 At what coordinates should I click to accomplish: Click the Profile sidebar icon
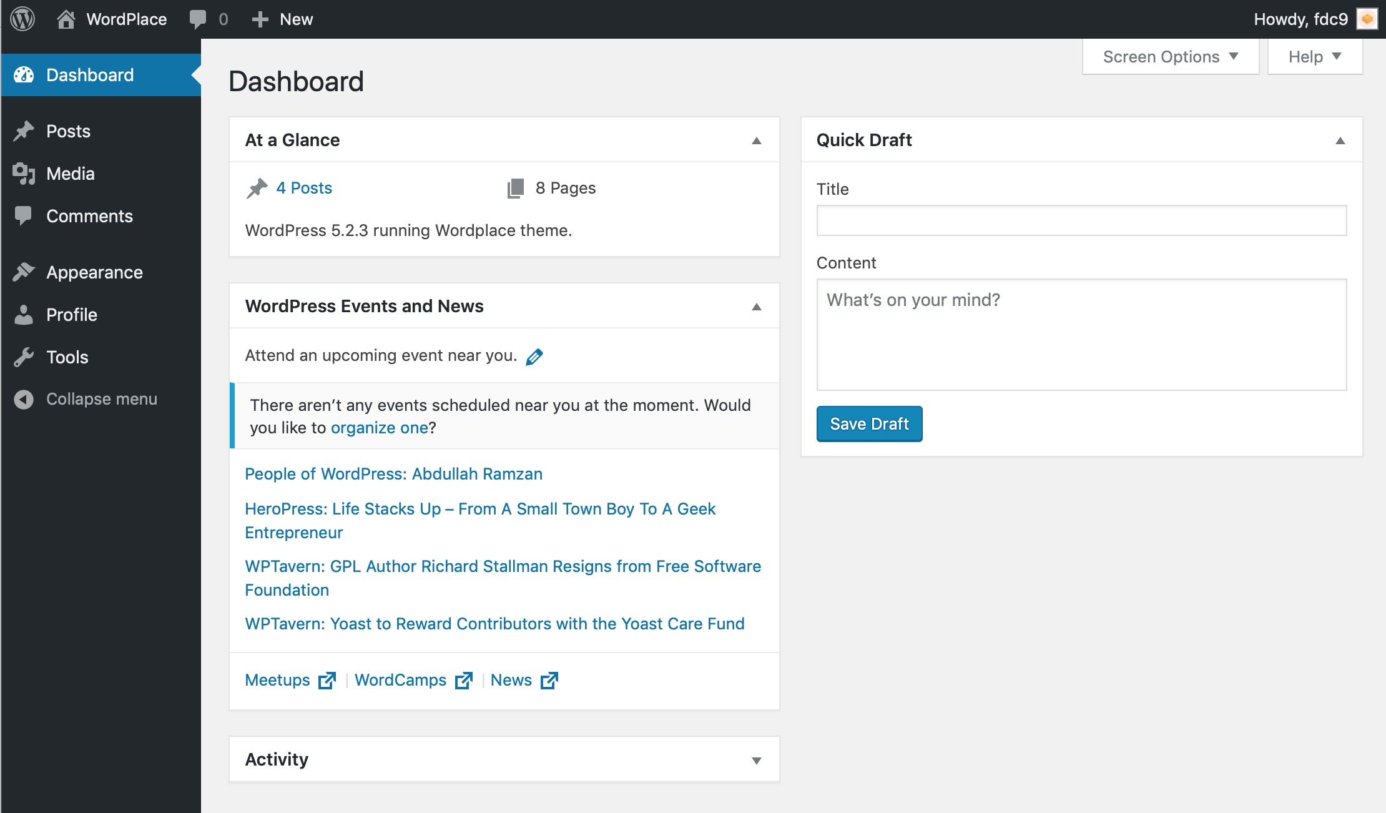(25, 315)
